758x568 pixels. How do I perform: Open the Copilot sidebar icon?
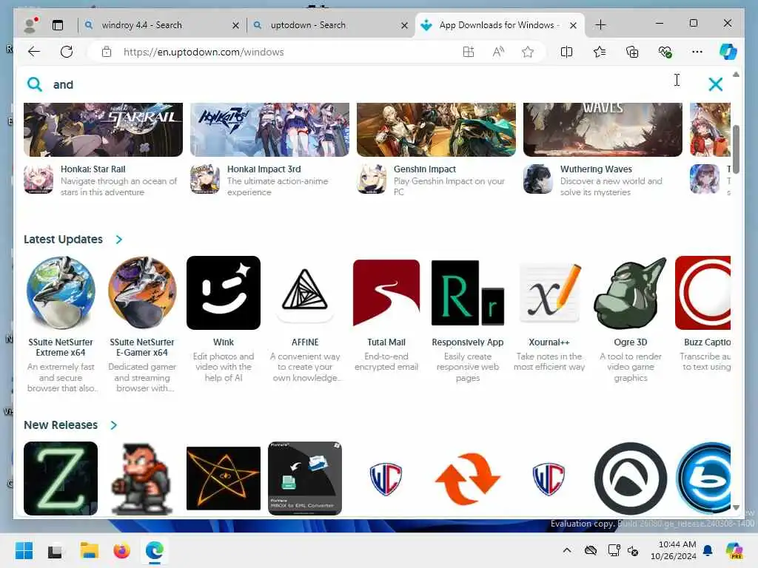(728, 52)
